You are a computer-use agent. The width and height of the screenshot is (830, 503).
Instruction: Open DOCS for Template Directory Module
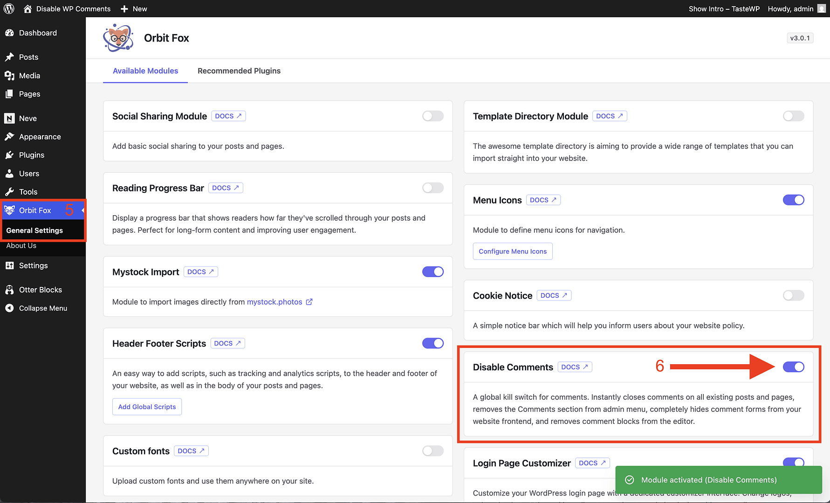(x=610, y=116)
